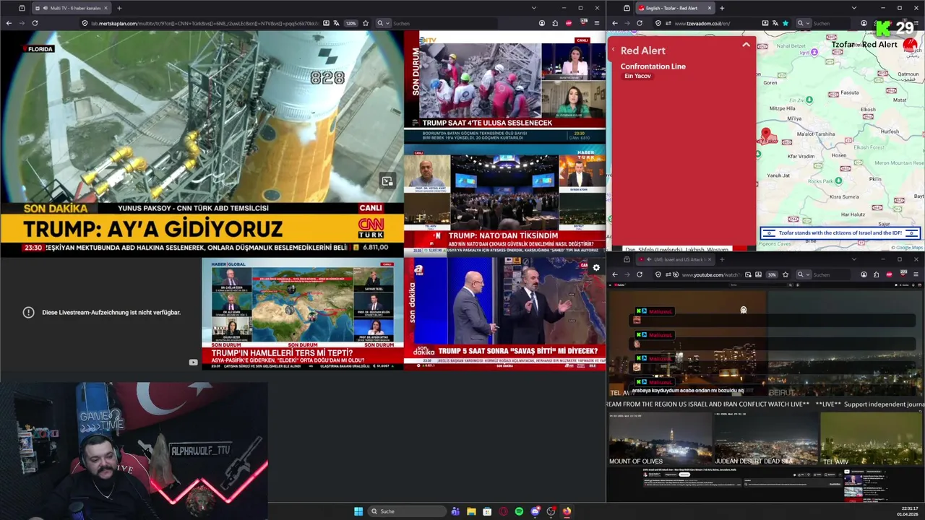This screenshot has height=520, width=925.
Task: Open account icon in Multi TV window toolbar
Action: [542, 23]
